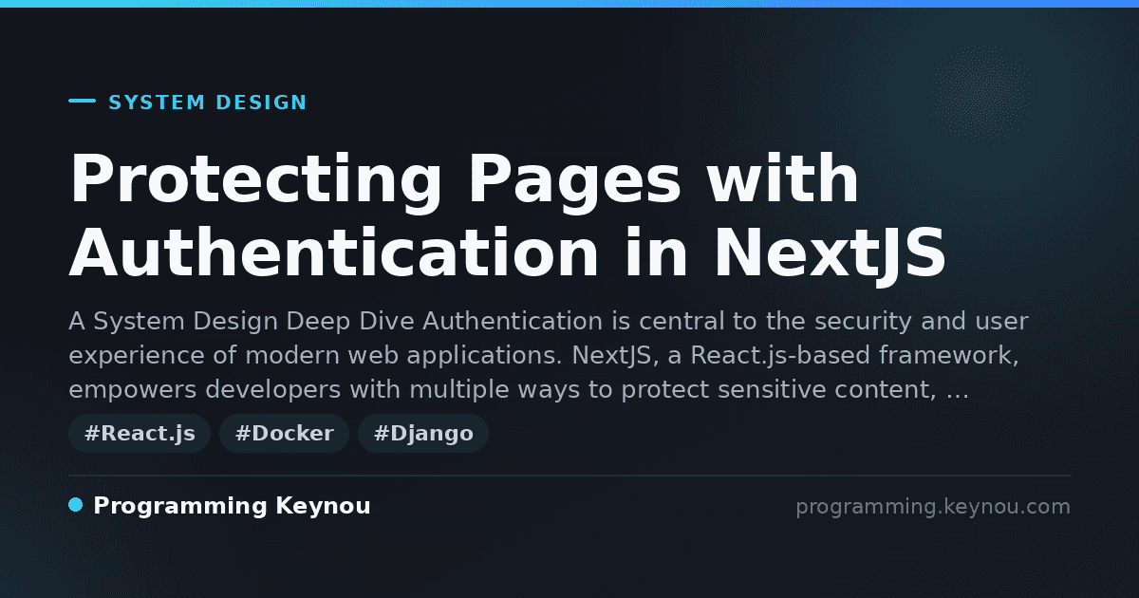1139x598 pixels.
Task: Click the SYSTEM DESIGN category label
Action: pos(208,103)
